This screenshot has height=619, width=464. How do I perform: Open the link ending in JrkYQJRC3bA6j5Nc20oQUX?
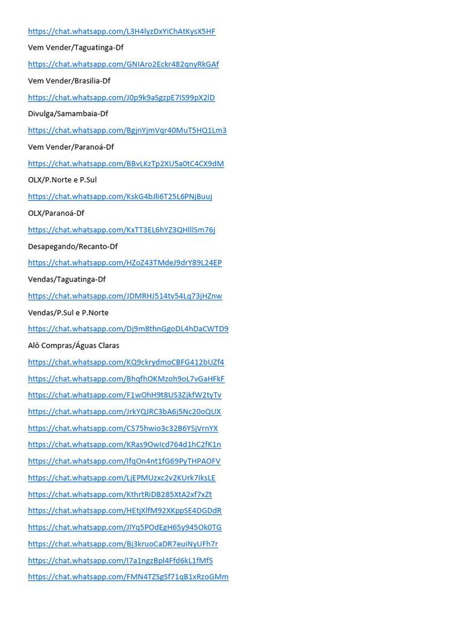pos(124,411)
